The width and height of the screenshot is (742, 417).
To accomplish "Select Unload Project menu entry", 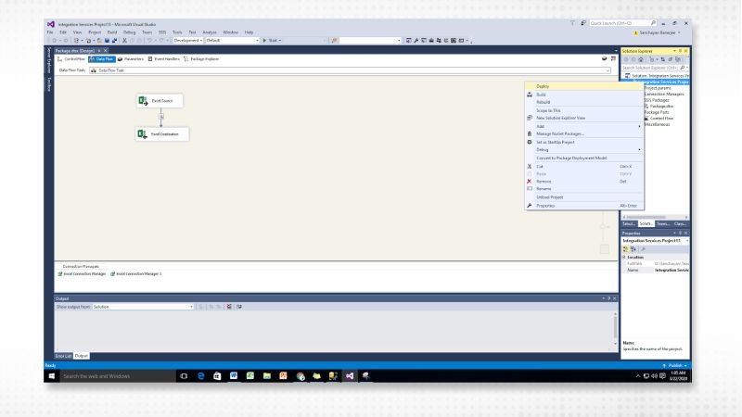I will point(584,197).
